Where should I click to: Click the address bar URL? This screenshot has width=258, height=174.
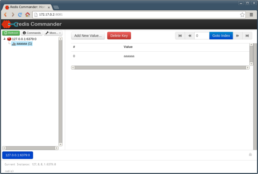[x=51, y=15]
